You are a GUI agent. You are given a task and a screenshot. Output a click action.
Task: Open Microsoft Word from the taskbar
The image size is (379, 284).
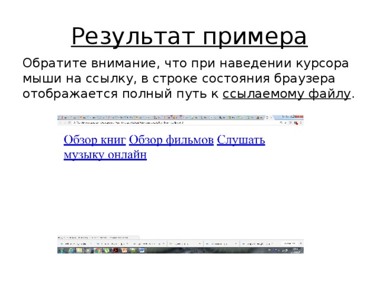(142, 250)
